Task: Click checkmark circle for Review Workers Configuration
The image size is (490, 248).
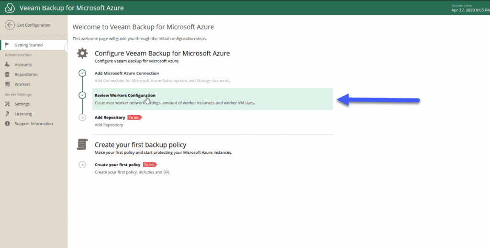Action: coord(82,95)
